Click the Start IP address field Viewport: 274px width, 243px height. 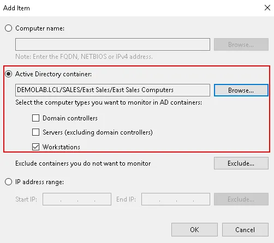pos(77,199)
